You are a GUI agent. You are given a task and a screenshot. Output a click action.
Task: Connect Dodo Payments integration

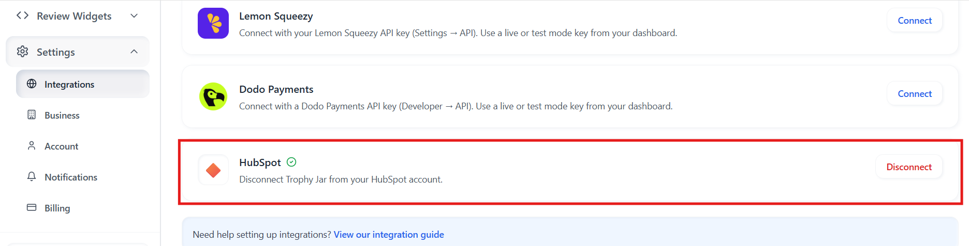coord(915,94)
